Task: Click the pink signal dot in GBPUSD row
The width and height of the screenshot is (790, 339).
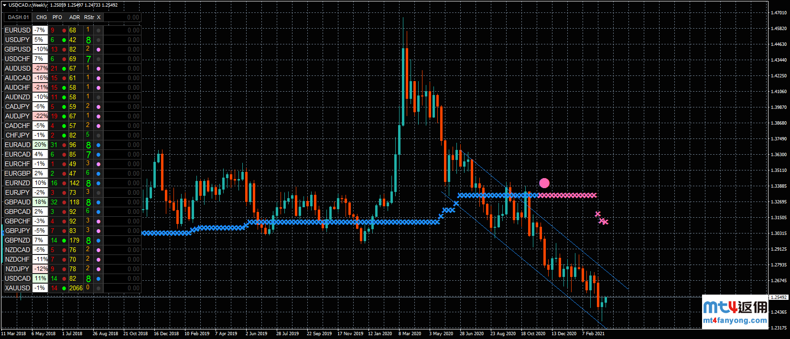Action: tap(98, 50)
